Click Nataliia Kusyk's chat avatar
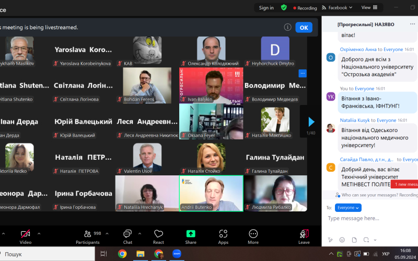 [x=331, y=128]
